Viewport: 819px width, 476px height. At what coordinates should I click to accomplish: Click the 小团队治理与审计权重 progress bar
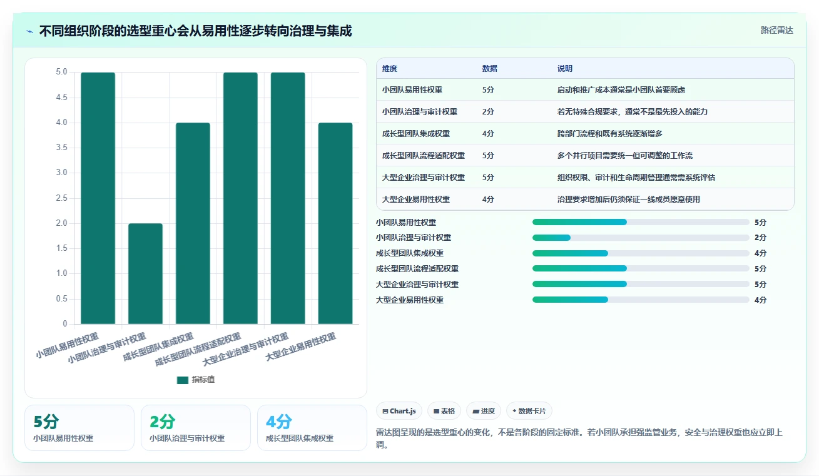(641, 238)
